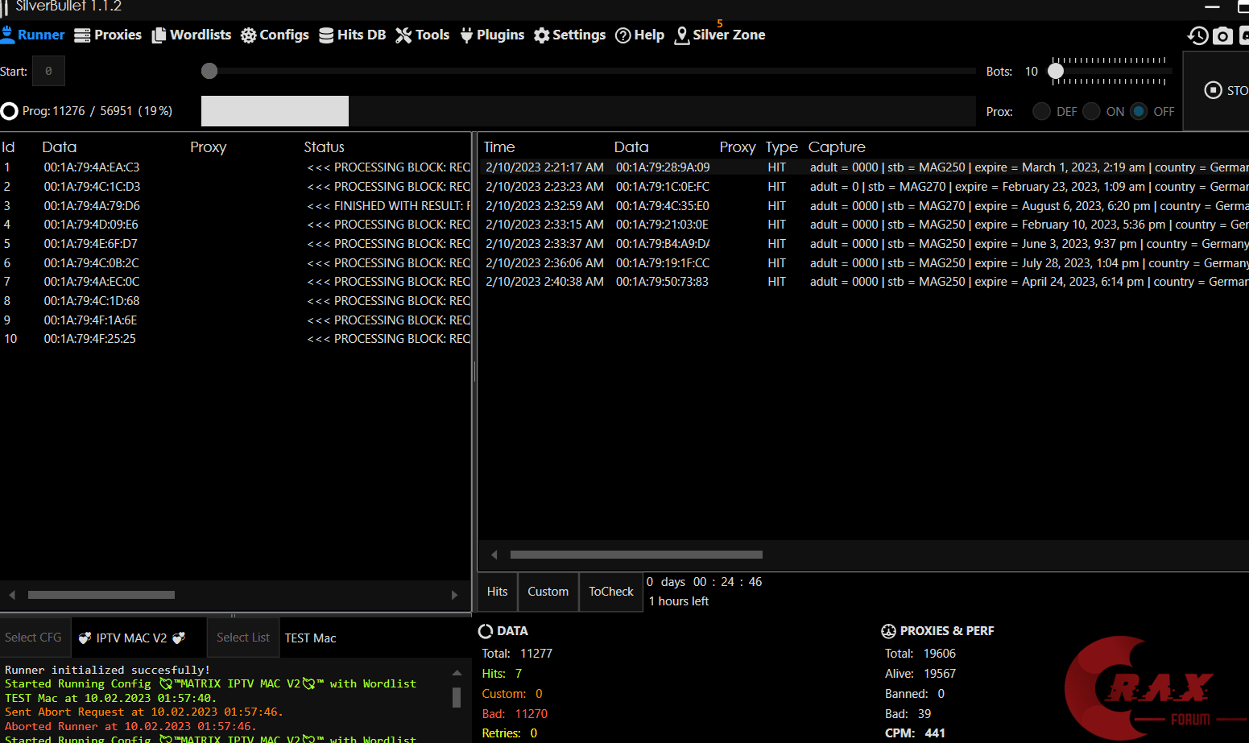Switch to the ToCheck results tab
The height and width of the screenshot is (743, 1249).
point(611,592)
